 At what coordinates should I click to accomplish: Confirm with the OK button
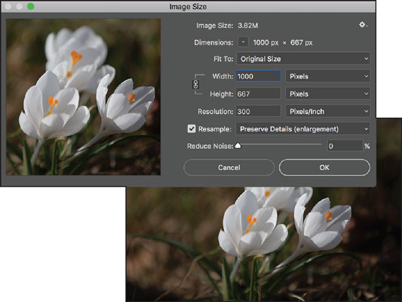click(x=324, y=168)
